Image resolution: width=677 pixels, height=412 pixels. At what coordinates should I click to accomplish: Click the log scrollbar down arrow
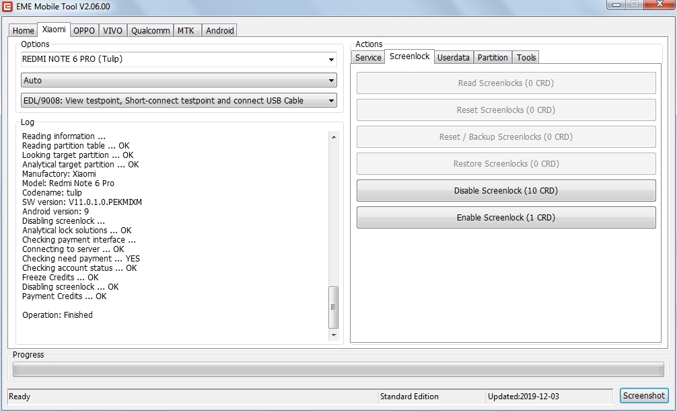[334, 335]
